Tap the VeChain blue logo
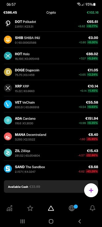The image size is (102, 227). (8, 104)
